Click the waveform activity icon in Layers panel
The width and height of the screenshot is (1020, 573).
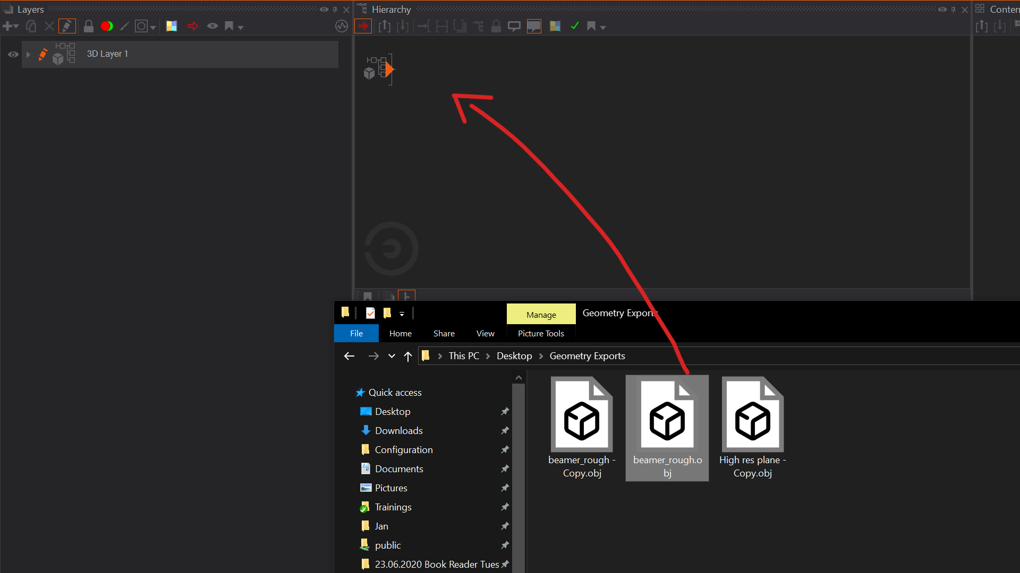pos(342,26)
